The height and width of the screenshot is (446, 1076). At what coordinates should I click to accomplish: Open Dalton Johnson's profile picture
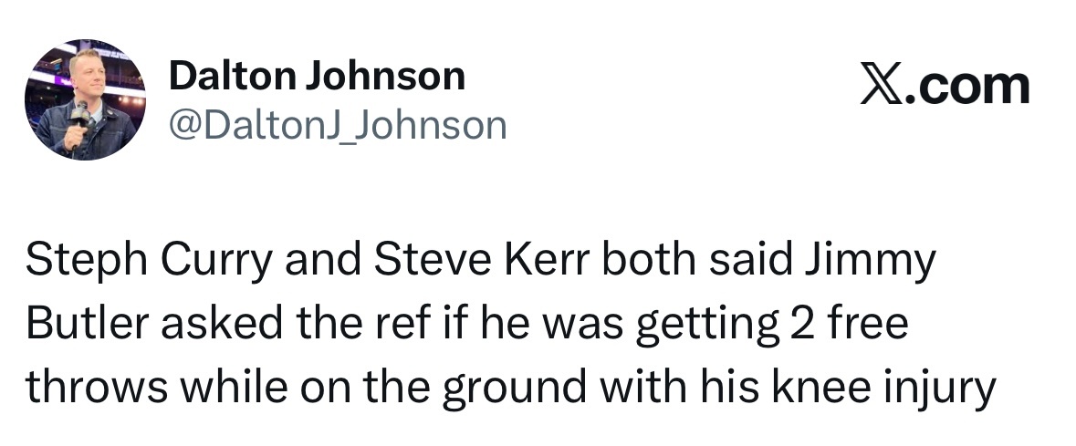coord(86,102)
